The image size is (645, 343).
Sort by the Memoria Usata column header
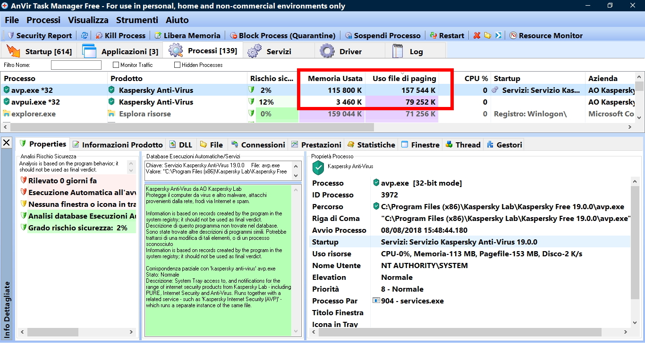[332, 78]
